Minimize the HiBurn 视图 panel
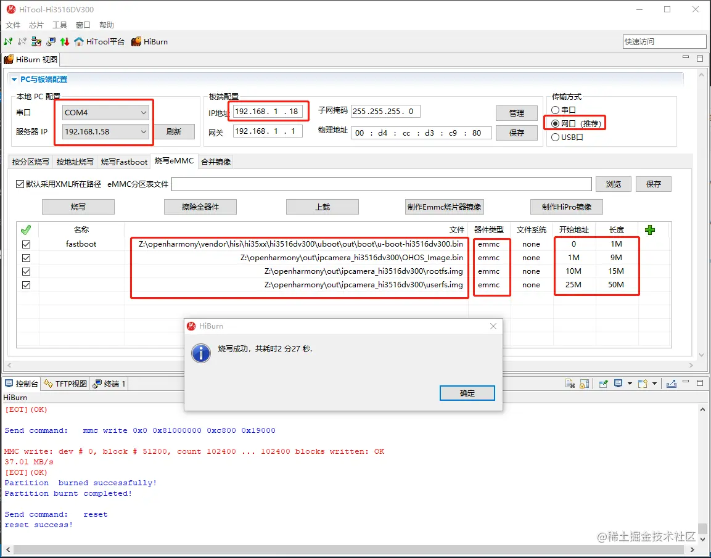Screen dimensions: 711x558 686,57
